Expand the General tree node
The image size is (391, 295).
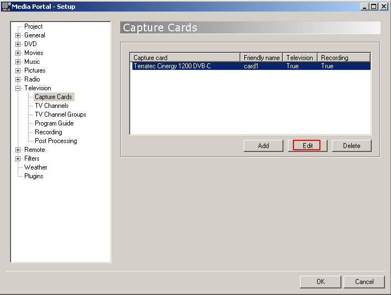coord(18,35)
